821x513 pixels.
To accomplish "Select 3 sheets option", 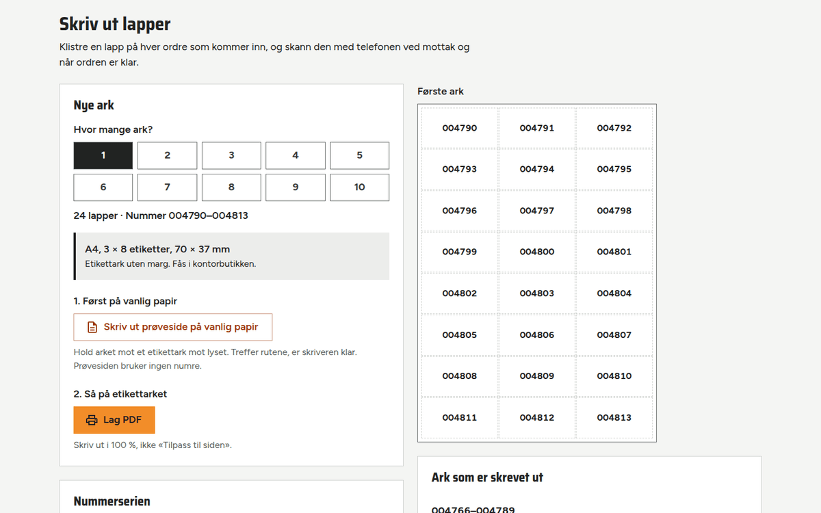I will [x=231, y=155].
